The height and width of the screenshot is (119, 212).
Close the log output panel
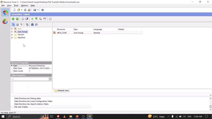211,95
